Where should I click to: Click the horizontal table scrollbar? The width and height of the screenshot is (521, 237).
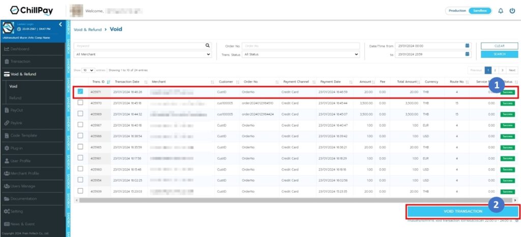click(295, 200)
